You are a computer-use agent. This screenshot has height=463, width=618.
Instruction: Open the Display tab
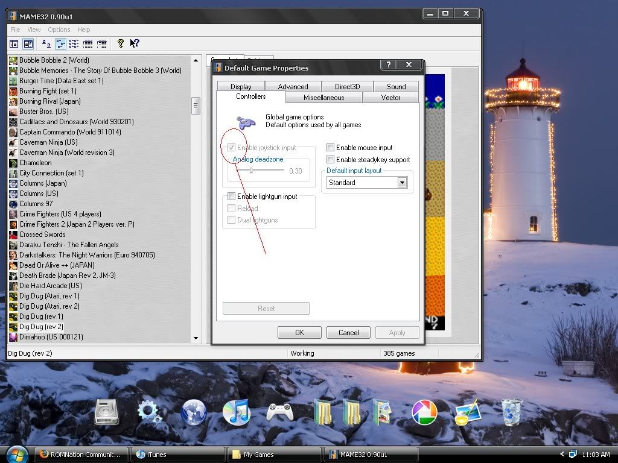(241, 87)
